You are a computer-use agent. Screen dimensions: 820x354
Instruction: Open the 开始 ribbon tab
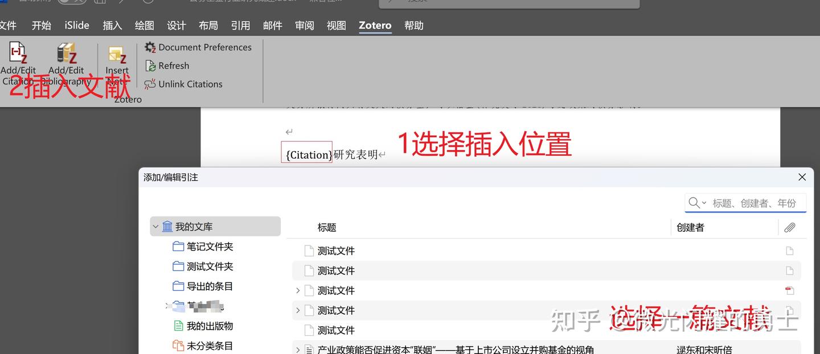pyautogui.click(x=42, y=25)
